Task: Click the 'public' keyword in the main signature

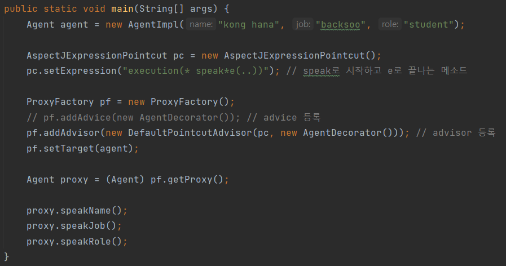Action: [21, 8]
